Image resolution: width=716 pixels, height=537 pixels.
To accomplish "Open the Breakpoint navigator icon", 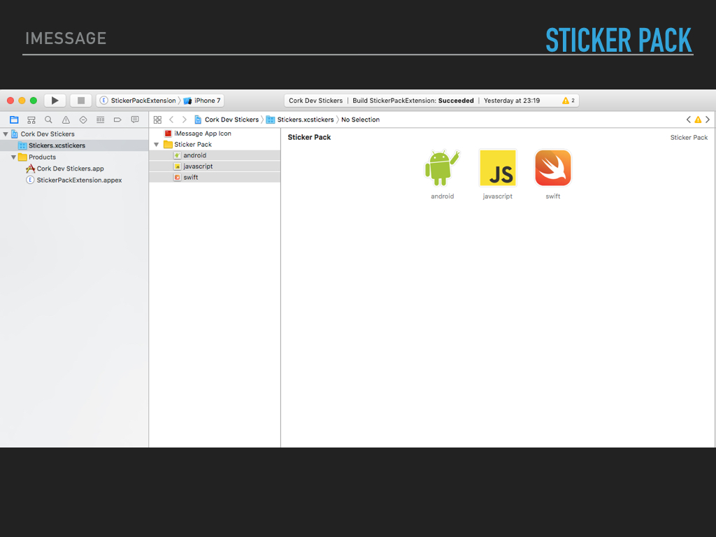I will click(x=117, y=120).
